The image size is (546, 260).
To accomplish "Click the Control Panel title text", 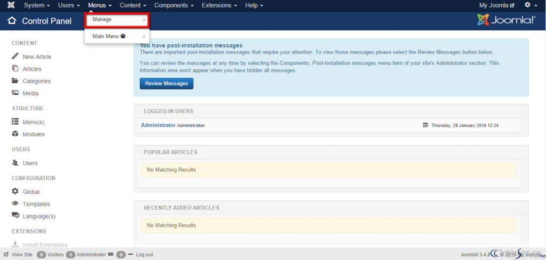I will click(x=47, y=21).
